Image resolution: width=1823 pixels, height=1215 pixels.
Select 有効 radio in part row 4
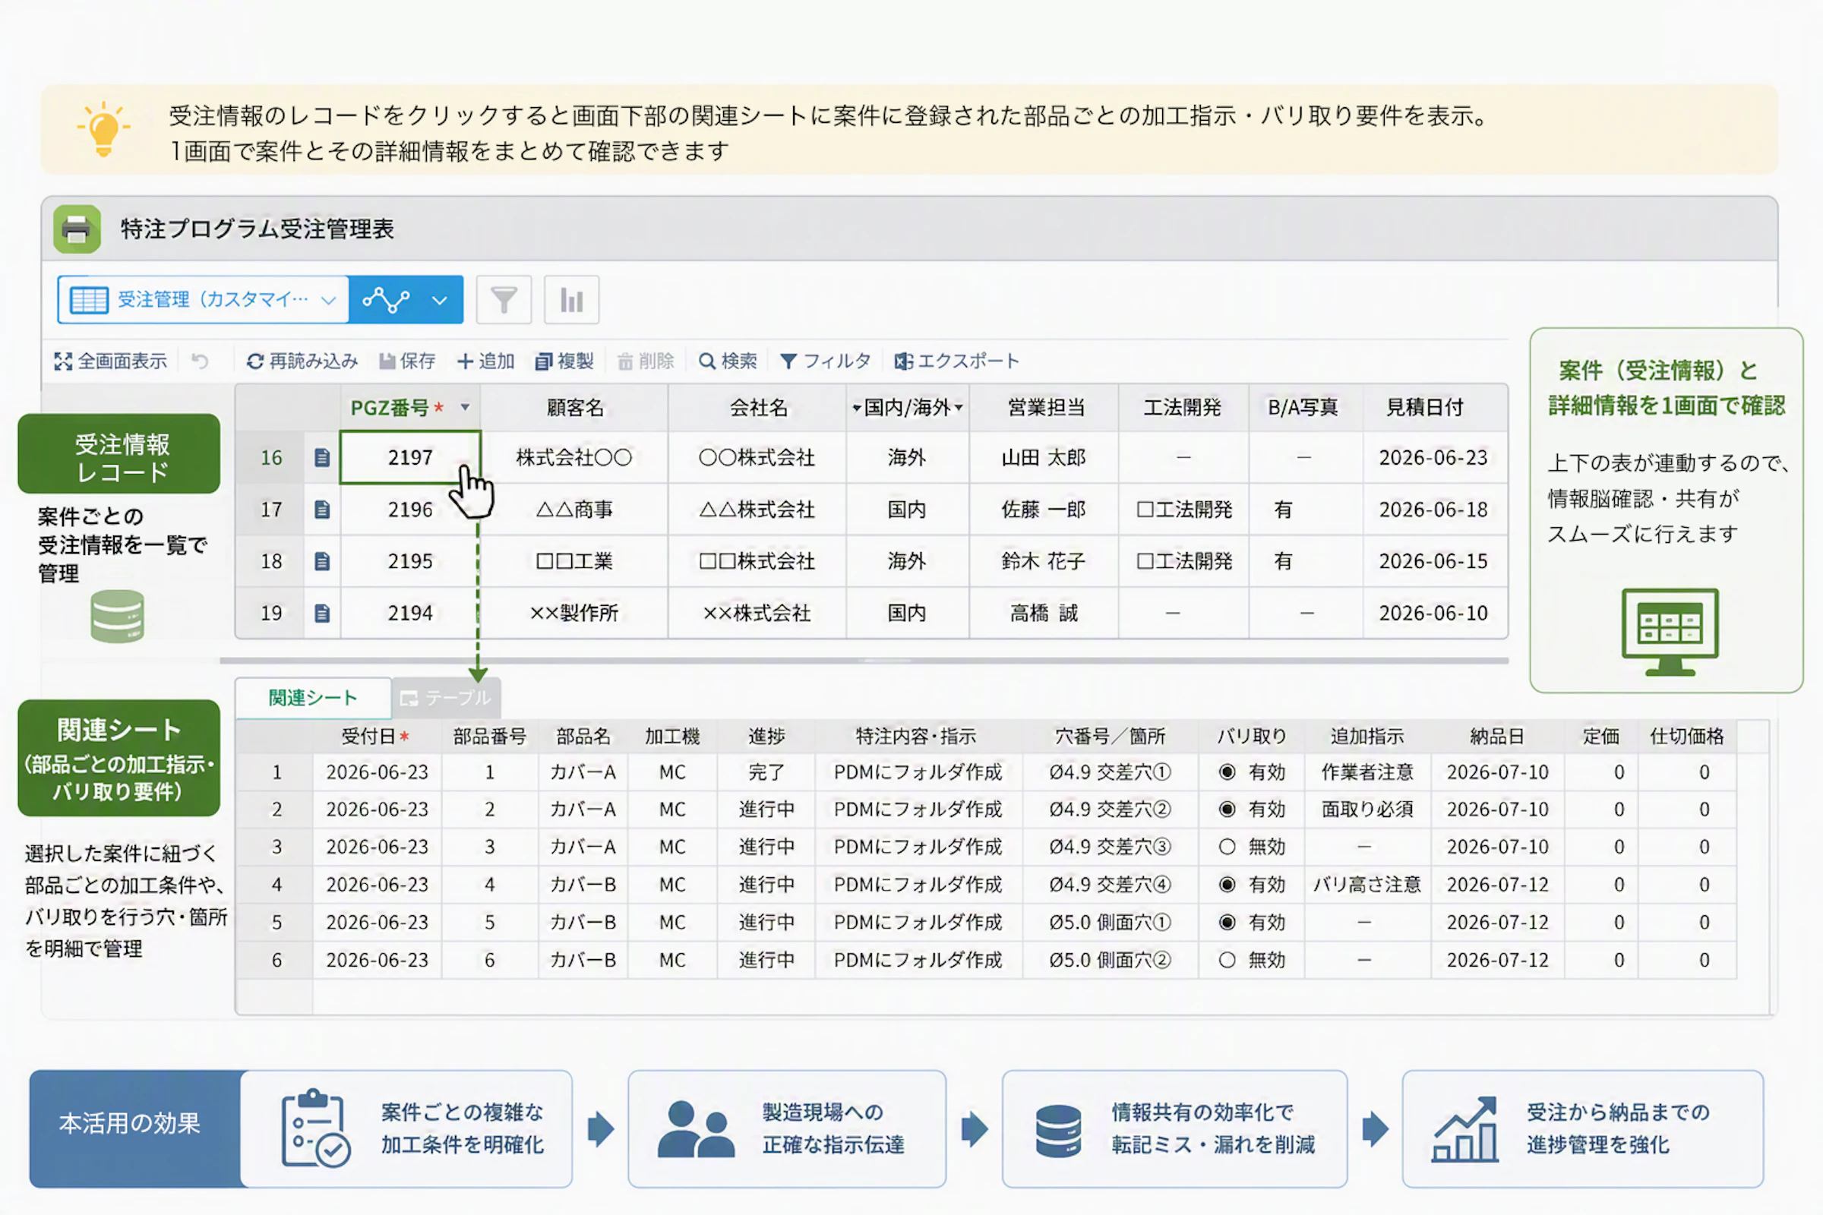click(1227, 885)
